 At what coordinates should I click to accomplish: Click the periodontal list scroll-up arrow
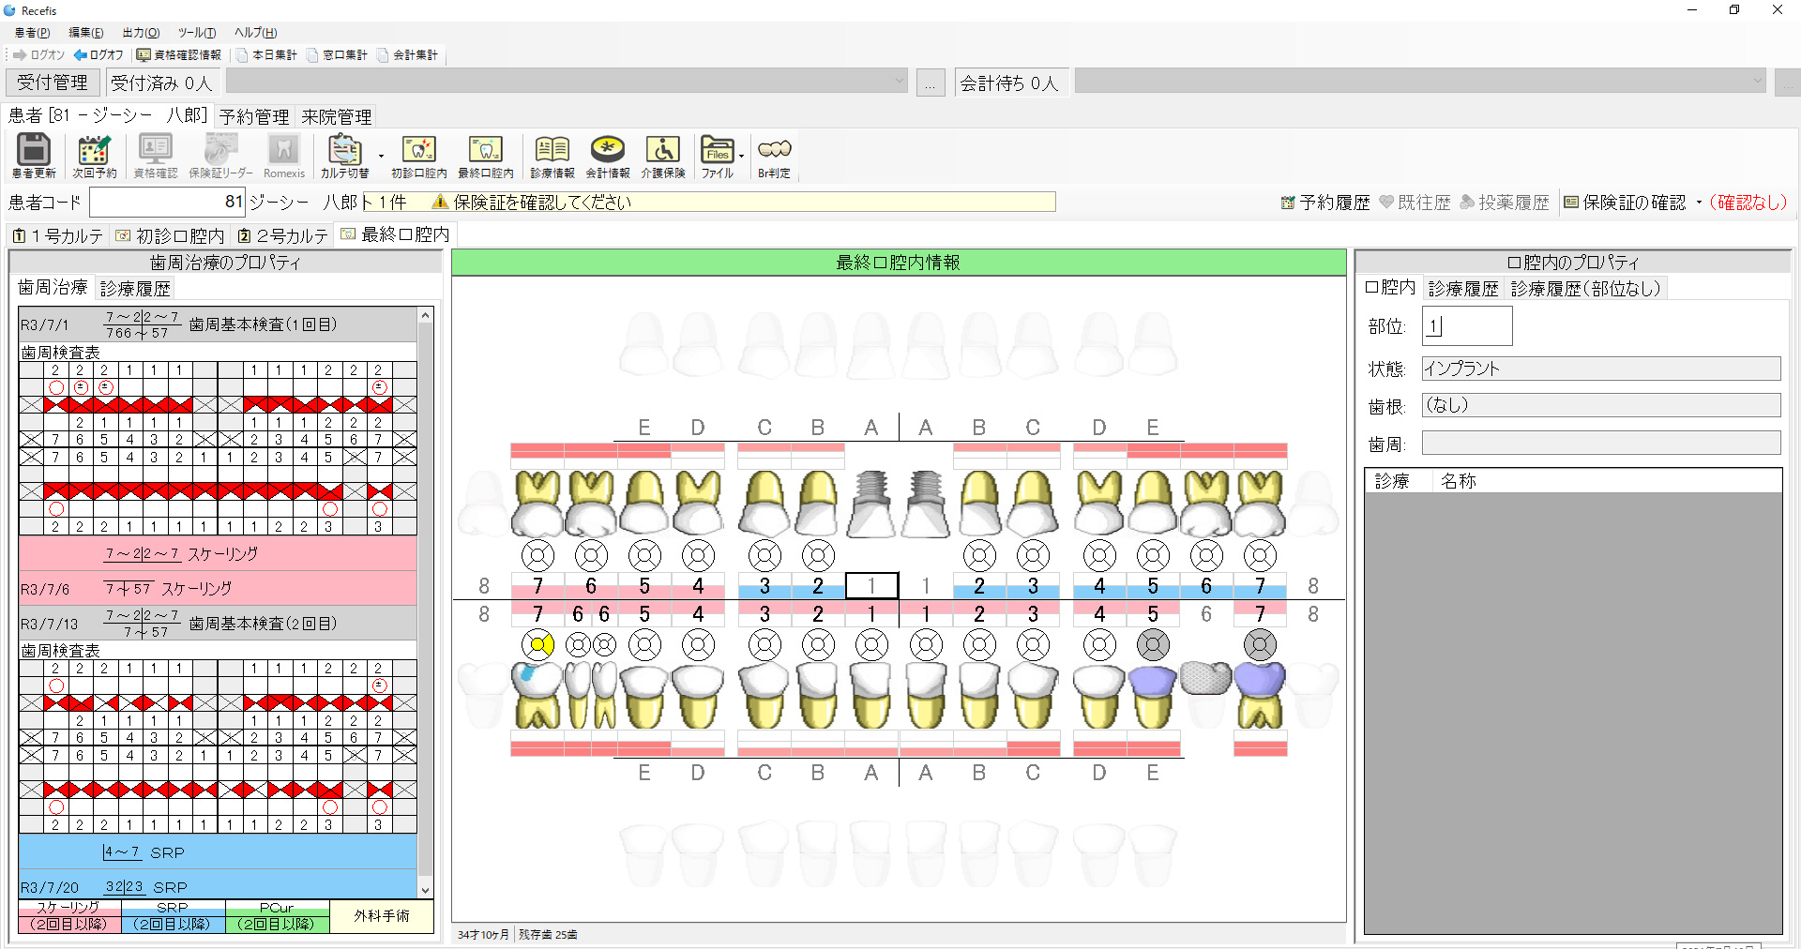pyautogui.click(x=425, y=315)
